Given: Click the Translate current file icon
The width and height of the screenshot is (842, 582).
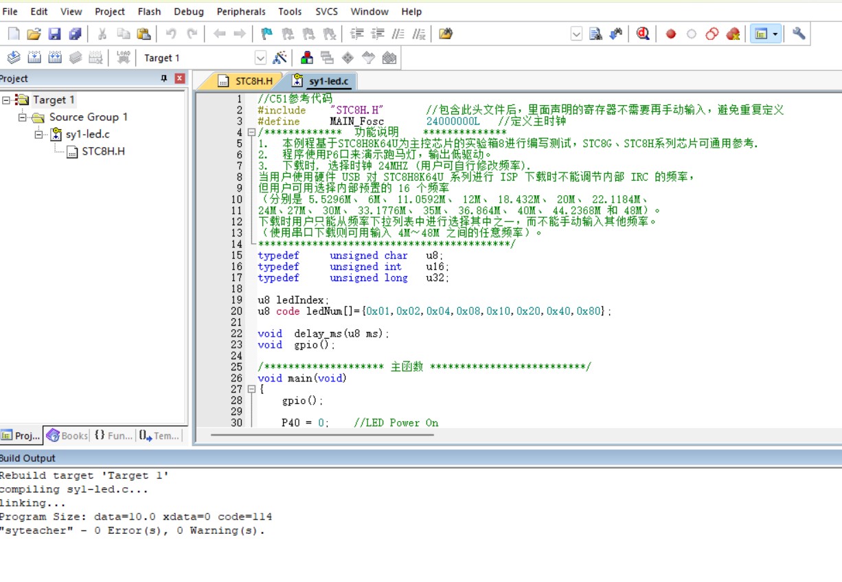Looking at the screenshot, I should pos(14,58).
